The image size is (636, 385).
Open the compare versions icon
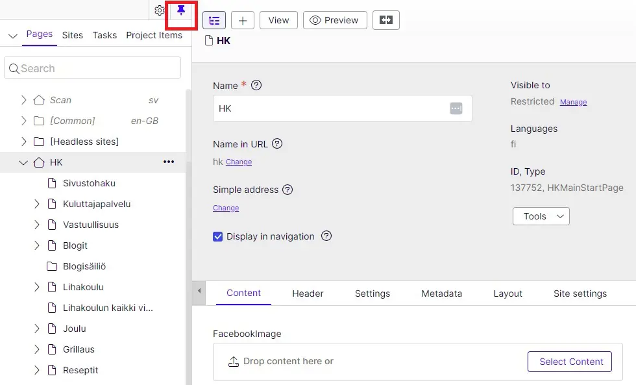[386, 20]
